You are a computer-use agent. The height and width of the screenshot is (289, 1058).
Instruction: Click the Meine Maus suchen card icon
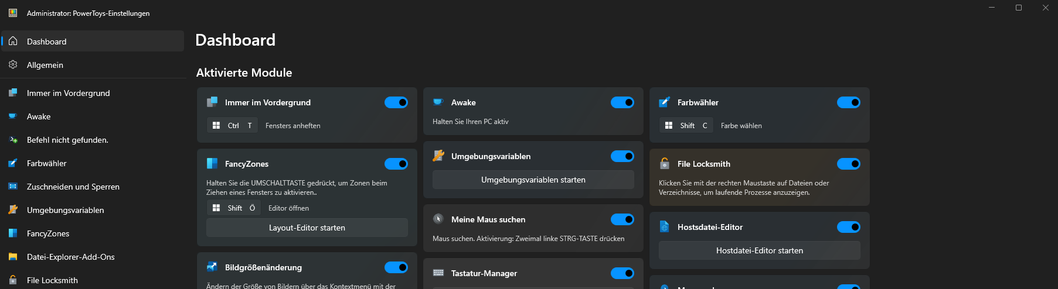click(x=438, y=219)
